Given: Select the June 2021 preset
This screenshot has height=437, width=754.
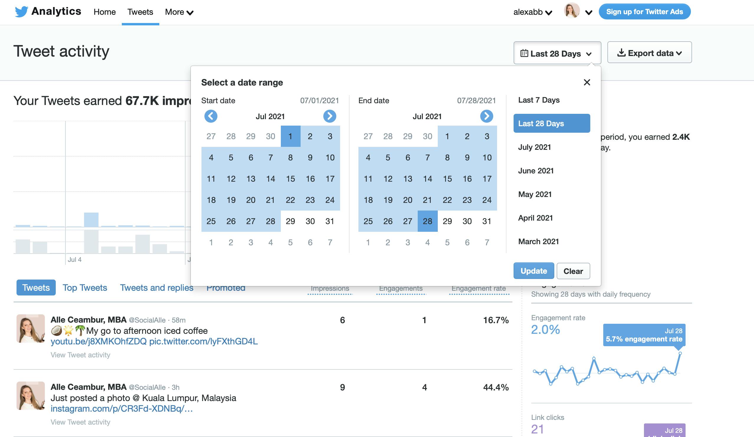Looking at the screenshot, I should coord(536,170).
